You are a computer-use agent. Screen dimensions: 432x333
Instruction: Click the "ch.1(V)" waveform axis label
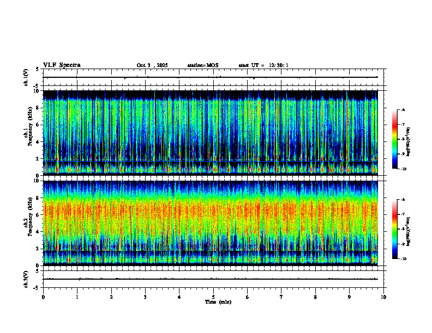(x=26, y=77)
